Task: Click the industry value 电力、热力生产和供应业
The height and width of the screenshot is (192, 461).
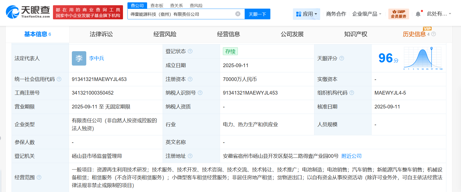Action: tap(250, 124)
